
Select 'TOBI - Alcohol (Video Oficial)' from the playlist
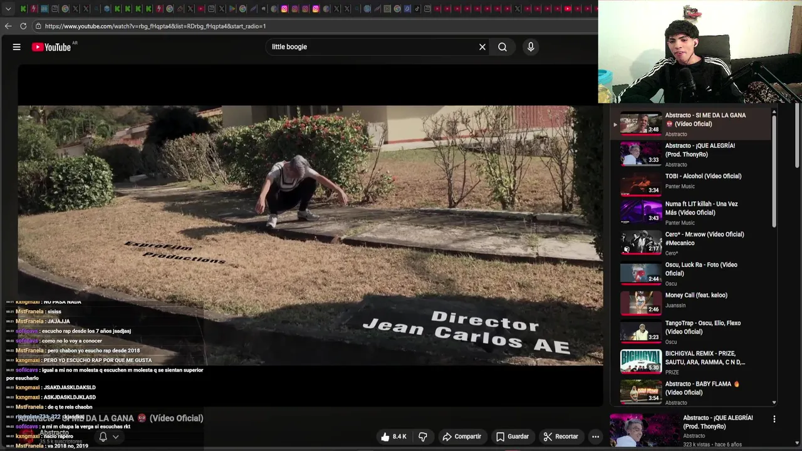pos(692,185)
